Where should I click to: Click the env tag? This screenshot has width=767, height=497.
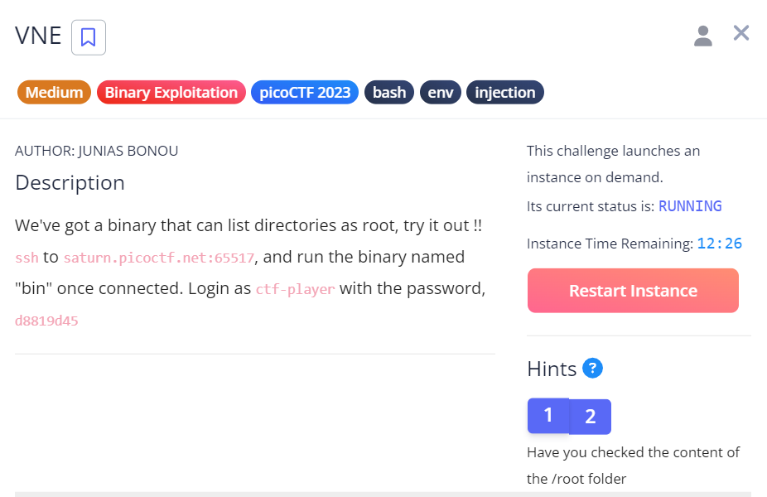coord(441,93)
